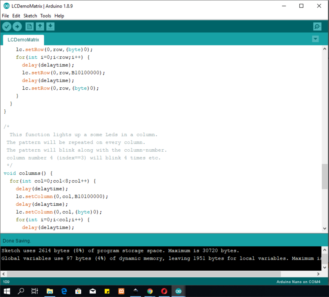Open the Help menu

(x=59, y=16)
